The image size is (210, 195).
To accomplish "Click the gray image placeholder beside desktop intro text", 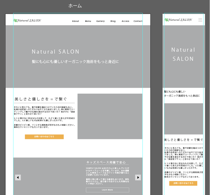I will click(110, 116).
